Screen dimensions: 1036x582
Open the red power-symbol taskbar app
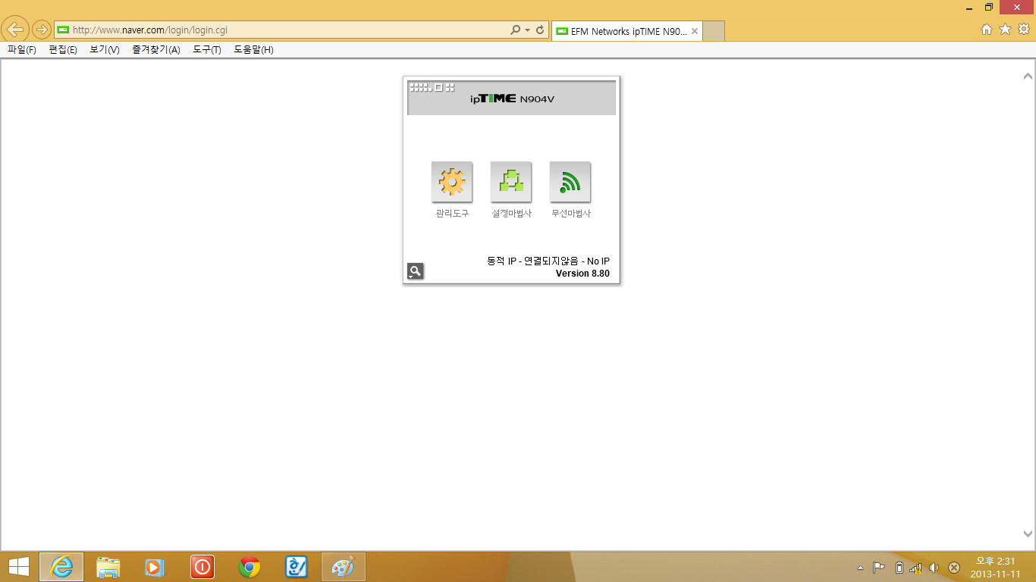point(202,567)
